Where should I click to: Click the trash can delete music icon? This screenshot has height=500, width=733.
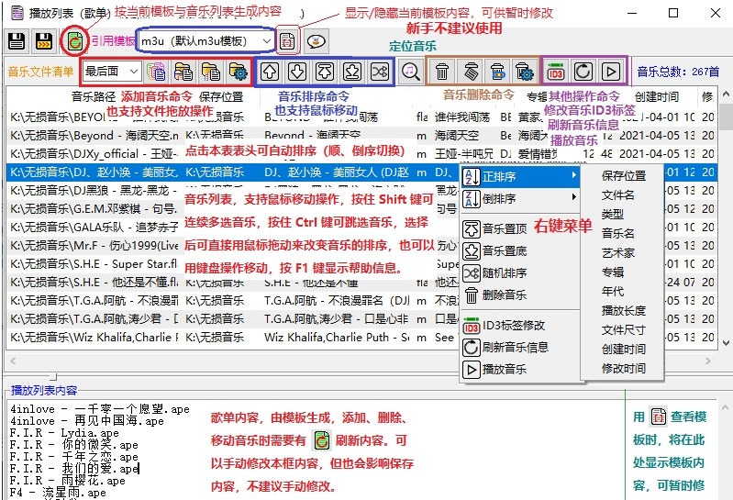coord(442,71)
